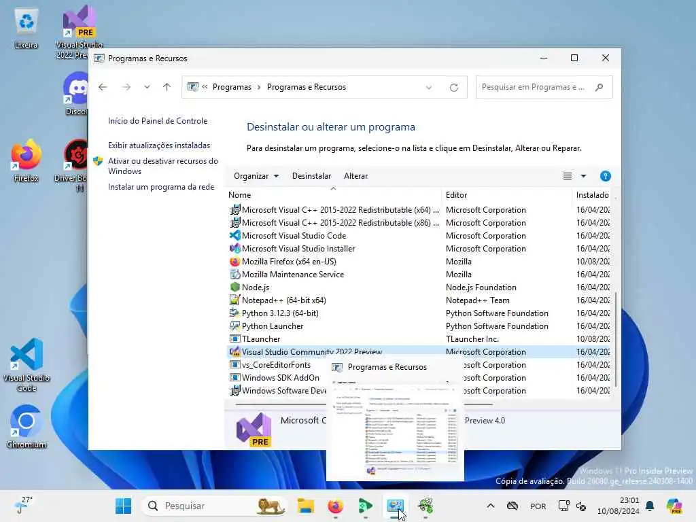Viewport: 696px width, 522px height.
Task: Click the Desinstalar toolbar button
Action: pos(311,176)
